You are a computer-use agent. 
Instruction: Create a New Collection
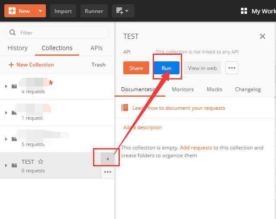coord(31,65)
